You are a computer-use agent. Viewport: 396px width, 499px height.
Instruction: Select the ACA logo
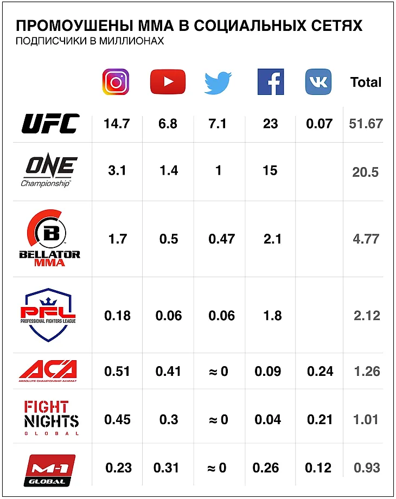pos(48,371)
